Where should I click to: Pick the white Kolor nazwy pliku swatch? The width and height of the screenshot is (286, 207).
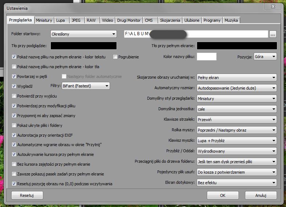(x=207, y=57)
